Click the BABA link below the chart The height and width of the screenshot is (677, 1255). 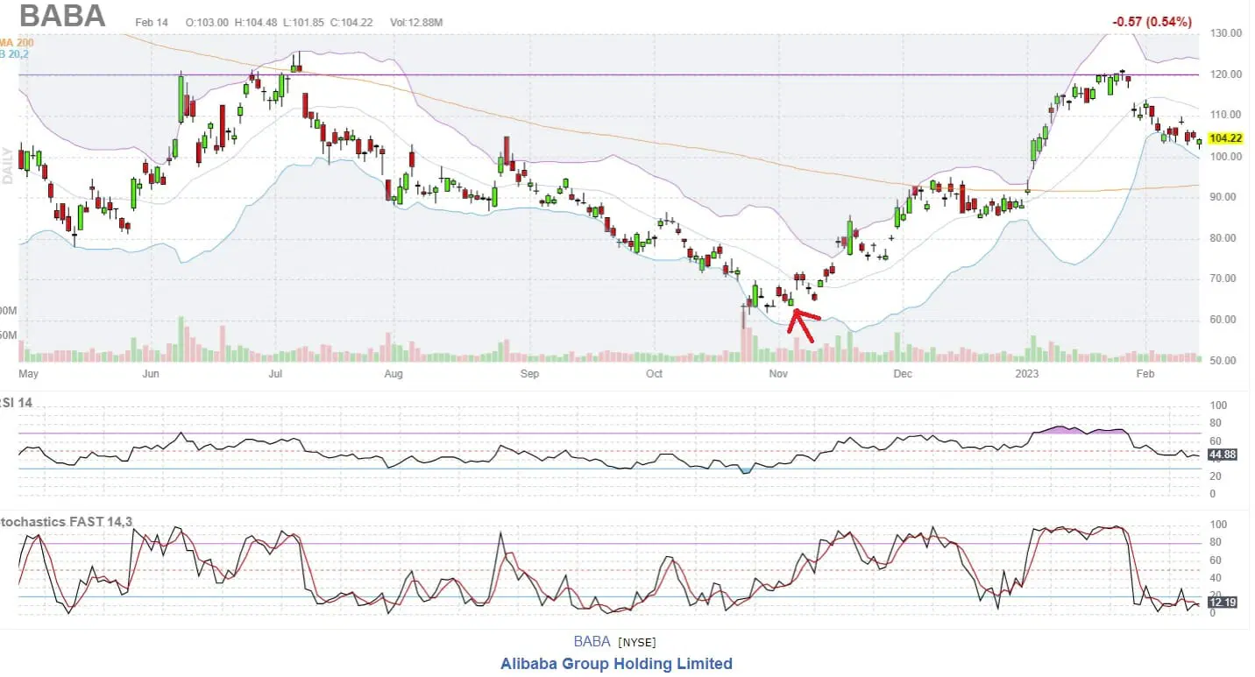pyautogui.click(x=592, y=641)
